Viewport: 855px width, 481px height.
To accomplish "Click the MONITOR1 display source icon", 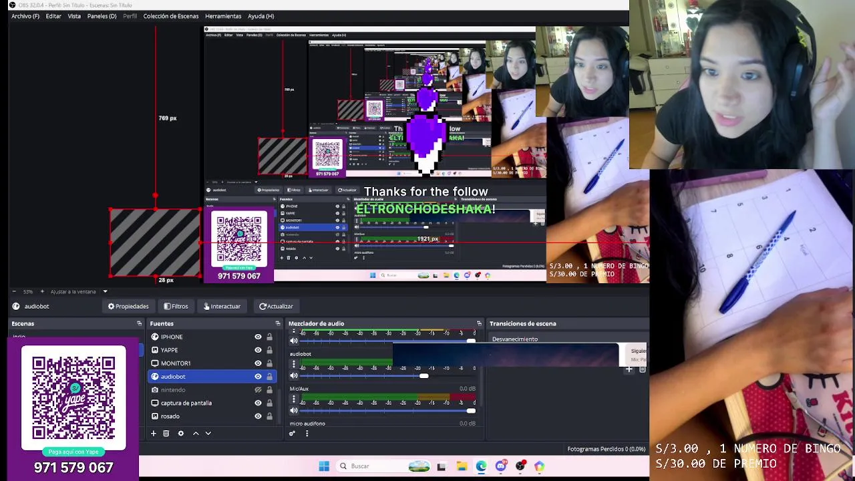I will [x=155, y=363].
